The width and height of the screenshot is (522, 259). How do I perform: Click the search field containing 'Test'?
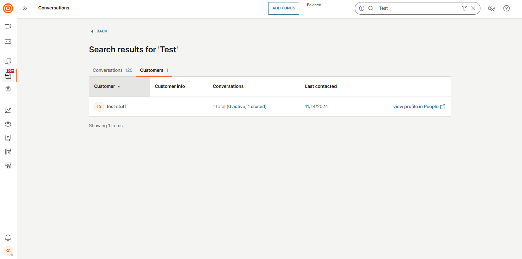pyautogui.click(x=417, y=8)
